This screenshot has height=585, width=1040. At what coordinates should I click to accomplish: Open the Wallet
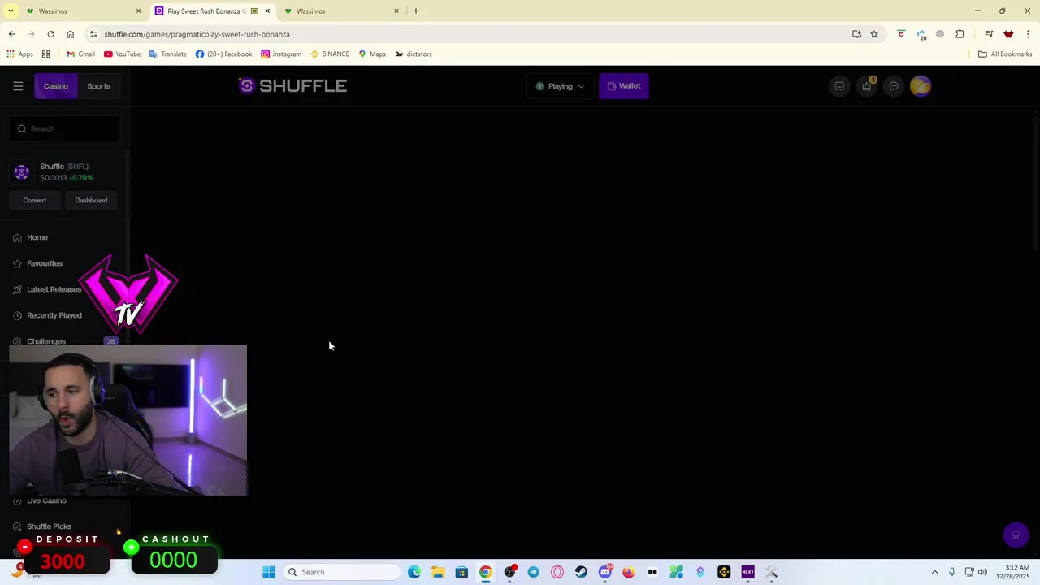[x=624, y=86]
